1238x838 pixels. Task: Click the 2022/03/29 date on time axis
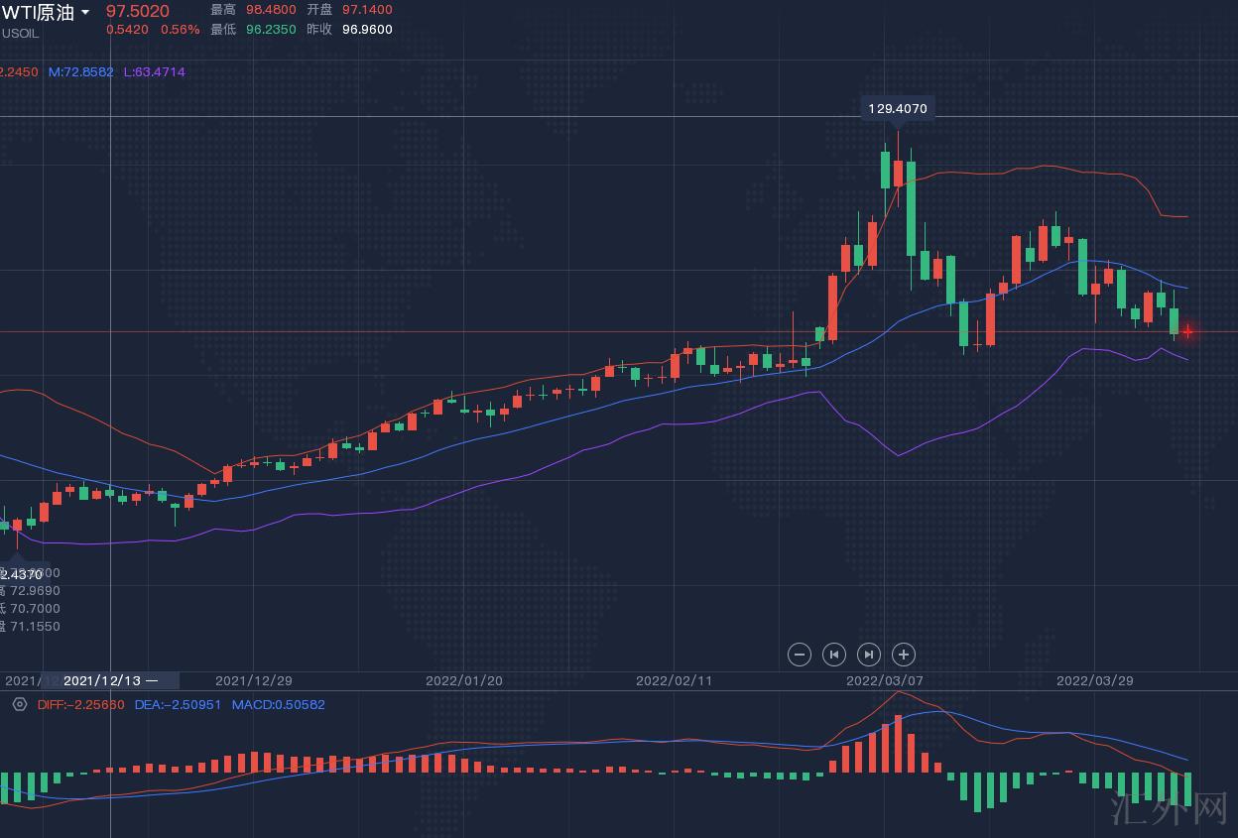coord(1094,680)
